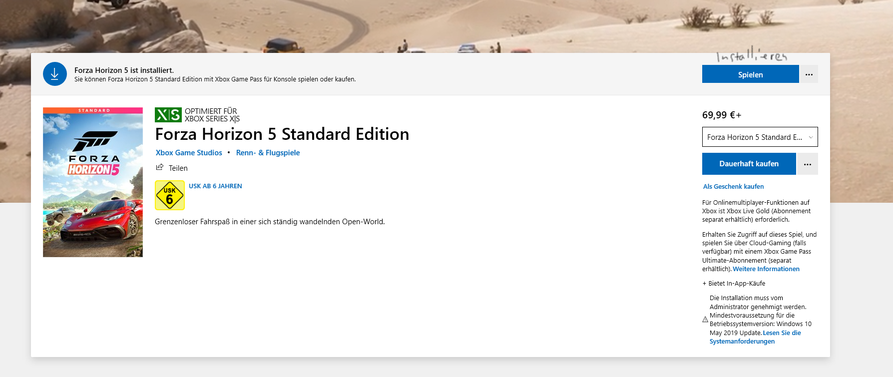Click the 'Forza Horizon 5 ist installiert.' text
Image resolution: width=893 pixels, height=377 pixels.
pos(124,70)
